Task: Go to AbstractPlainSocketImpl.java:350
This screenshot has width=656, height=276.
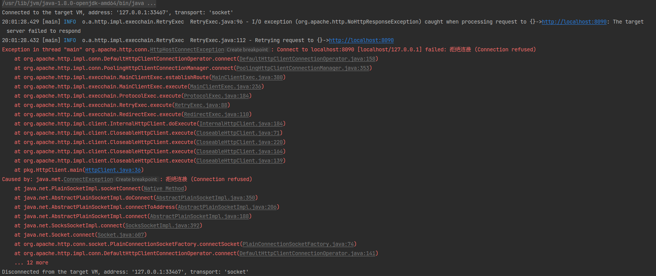Action: [x=206, y=198]
